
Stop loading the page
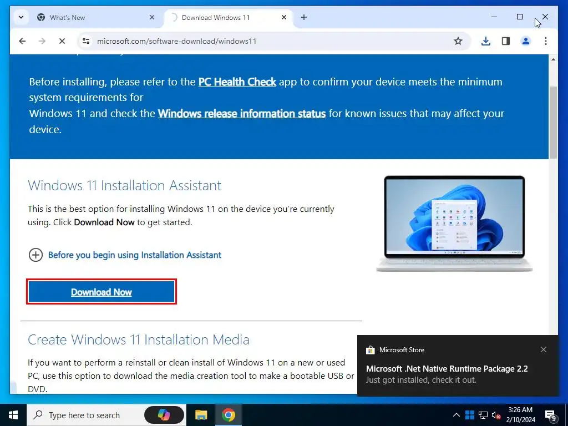[62, 41]
